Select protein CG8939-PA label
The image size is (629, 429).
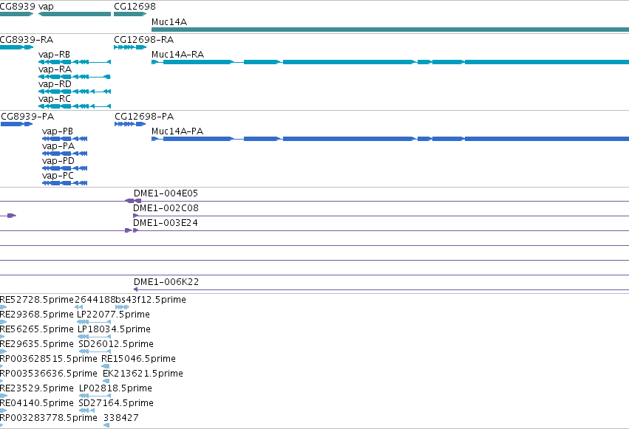pos(27,117)
